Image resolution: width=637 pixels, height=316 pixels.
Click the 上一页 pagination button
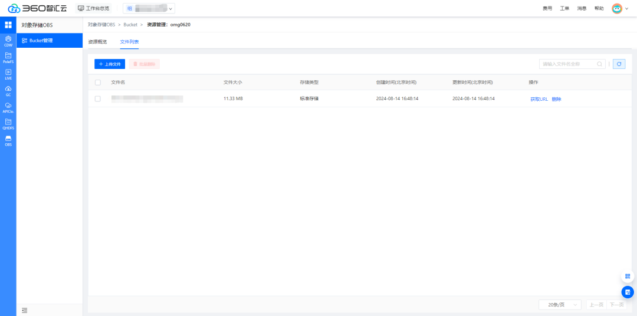[596, 305]
